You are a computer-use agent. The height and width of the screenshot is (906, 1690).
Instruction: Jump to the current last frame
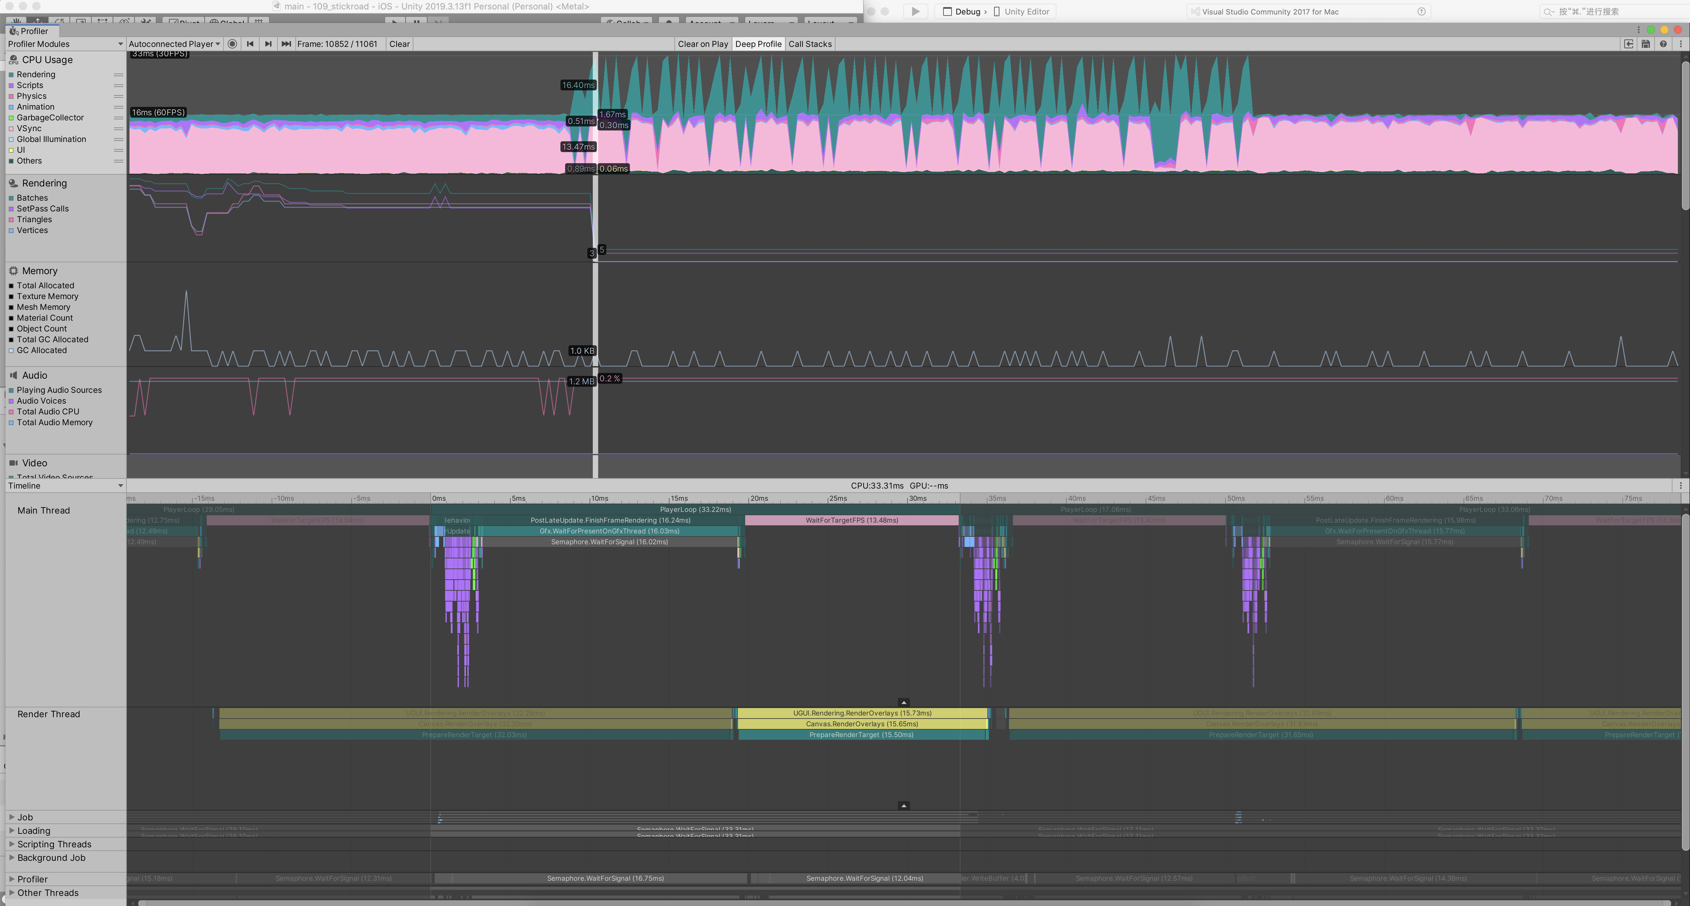286,44
